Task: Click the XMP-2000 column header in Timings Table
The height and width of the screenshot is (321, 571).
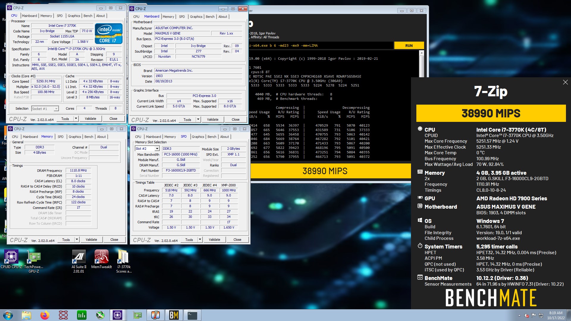Action: pos(228,185)
